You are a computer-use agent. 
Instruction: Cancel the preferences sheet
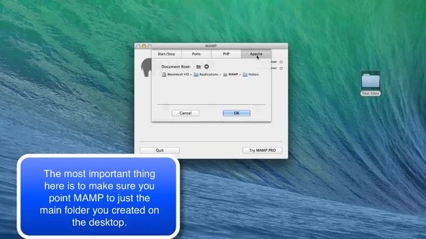(x=186, y=113)
